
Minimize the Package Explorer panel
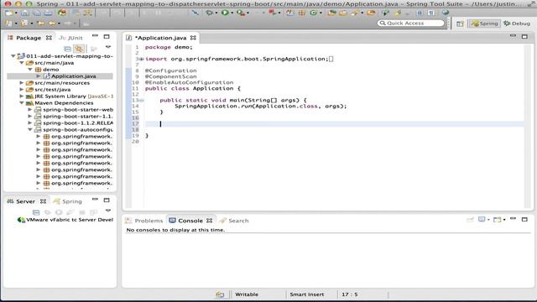pyautogui.click(x=95, y=36)
